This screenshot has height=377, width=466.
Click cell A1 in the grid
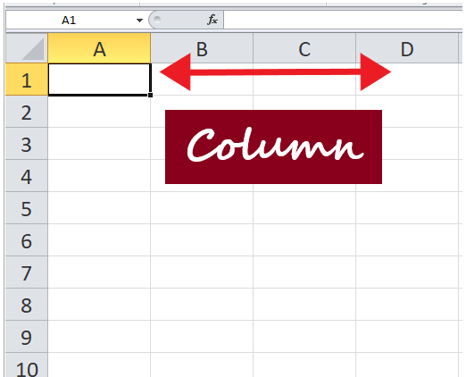[x=99, y=80]
